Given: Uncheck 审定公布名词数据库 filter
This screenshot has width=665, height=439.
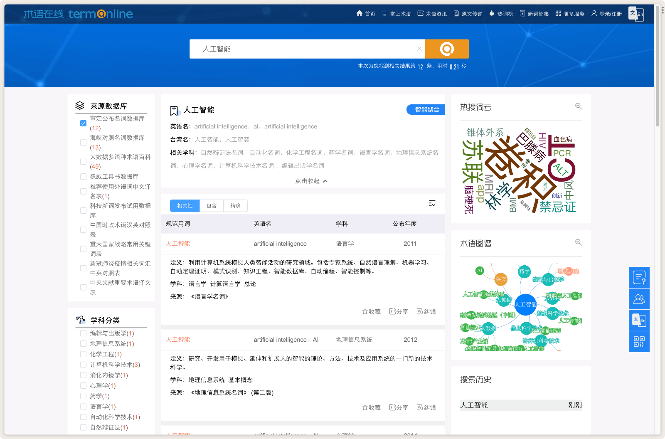Looking at the screenshot, I should click(83, 123).
